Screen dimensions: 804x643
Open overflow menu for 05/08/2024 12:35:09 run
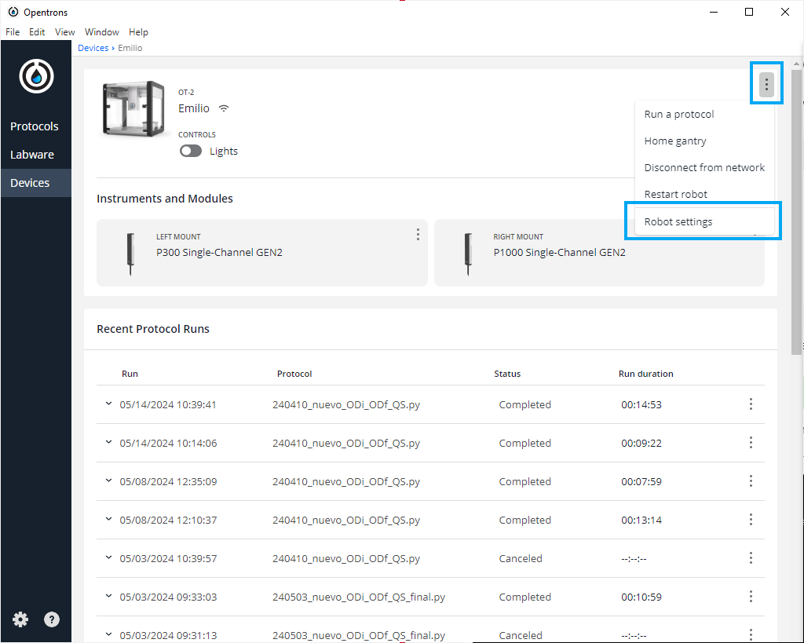tap(751, 481)
